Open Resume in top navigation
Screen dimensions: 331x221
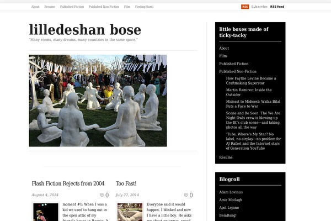coord(50,7)
